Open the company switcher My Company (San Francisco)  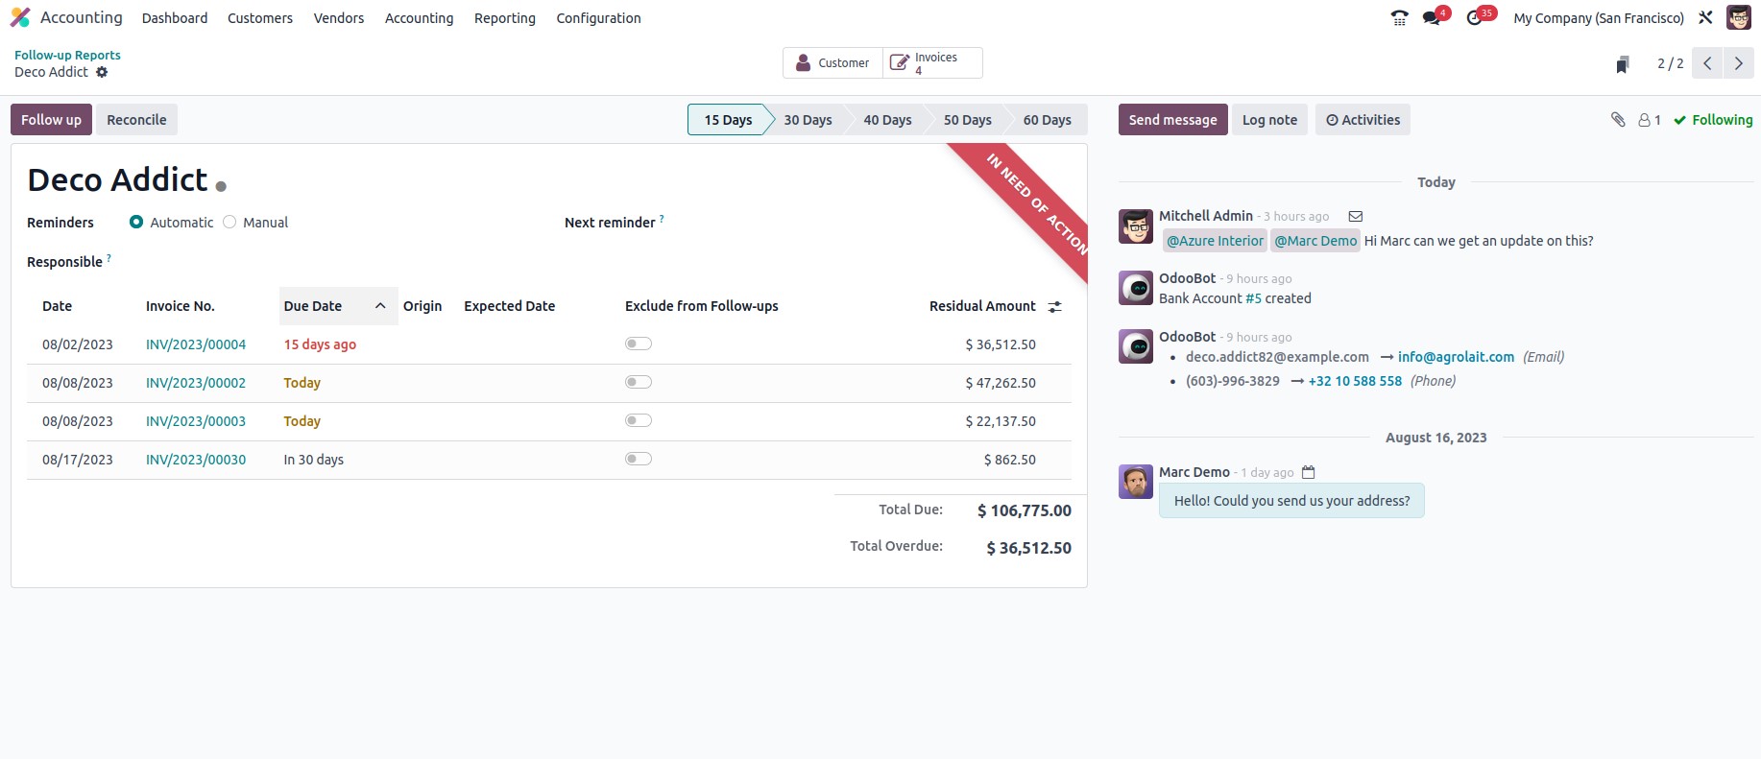(x=1599, y=18)
